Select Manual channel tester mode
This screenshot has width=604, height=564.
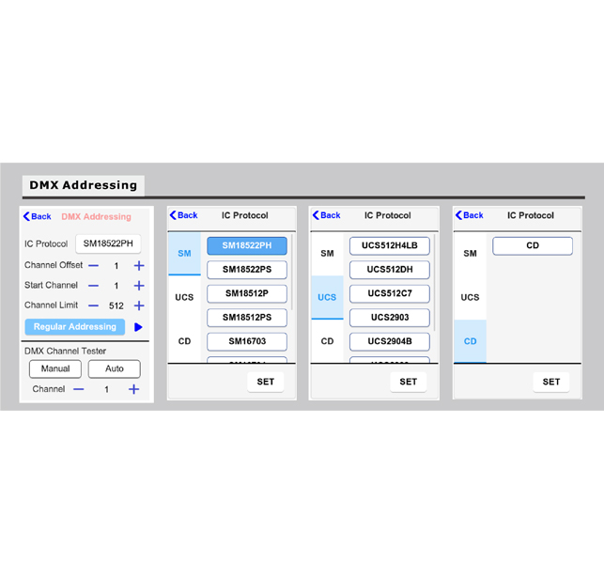(55, 368)
